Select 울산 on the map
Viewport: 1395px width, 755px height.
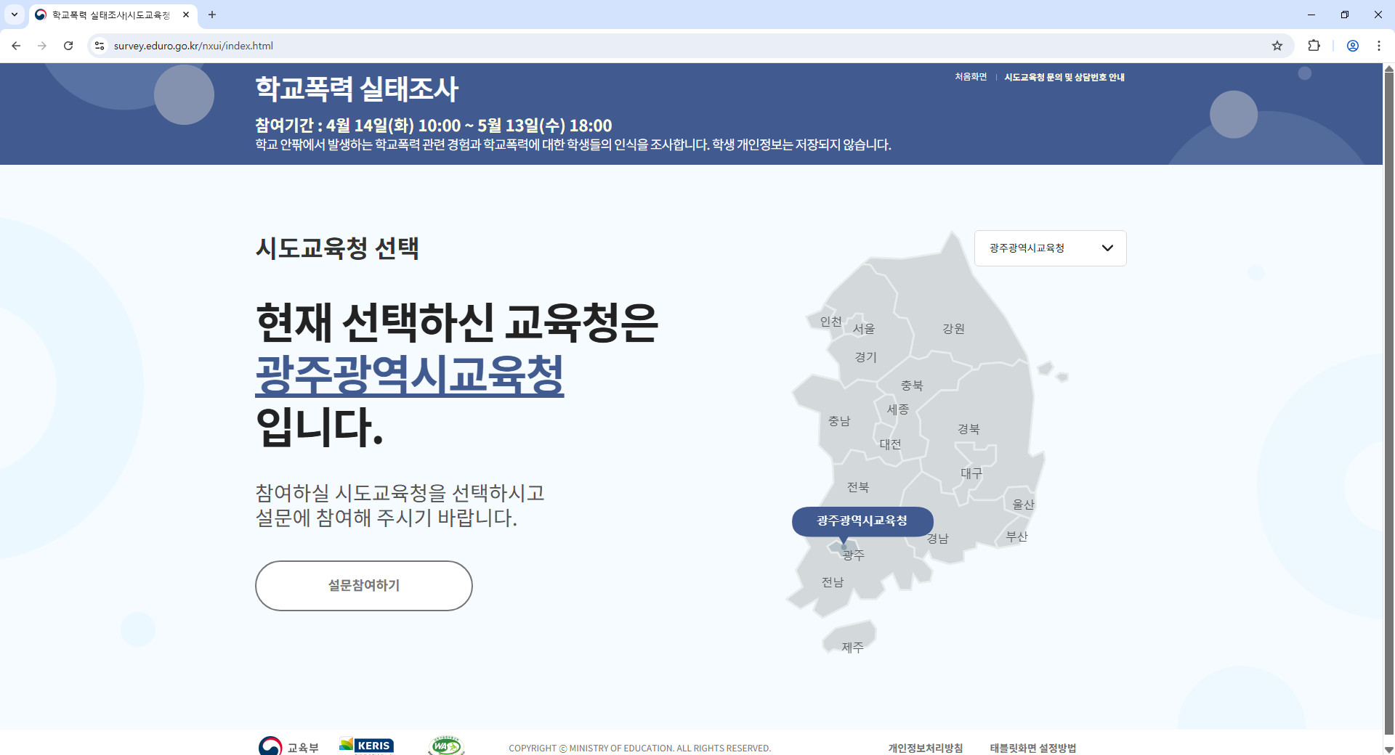[x=1024, y=505]
